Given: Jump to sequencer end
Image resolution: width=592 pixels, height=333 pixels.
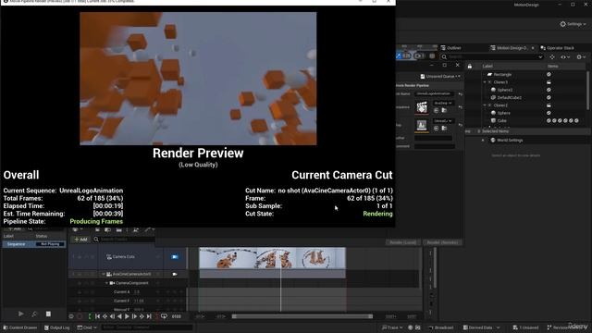Looking at the screenshot, I should pos(149,316).
